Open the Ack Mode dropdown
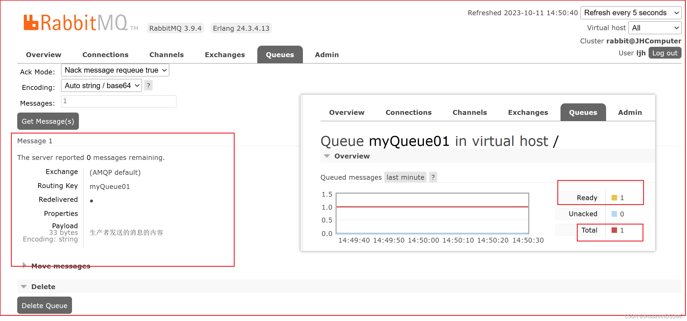687x321 pixels. [115, 70]
